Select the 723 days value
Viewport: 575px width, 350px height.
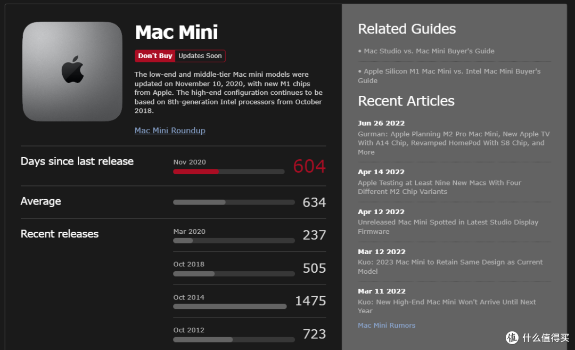pos(314,334)
